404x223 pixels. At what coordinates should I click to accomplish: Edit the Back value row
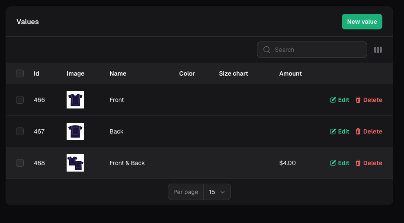[340, 131]
